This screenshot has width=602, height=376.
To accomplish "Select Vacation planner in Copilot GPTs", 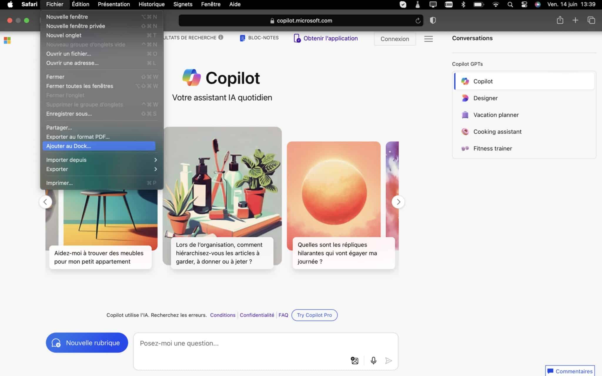I will [524, 115].
